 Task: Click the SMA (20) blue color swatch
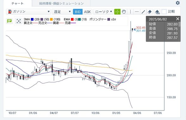coord(32,19)
